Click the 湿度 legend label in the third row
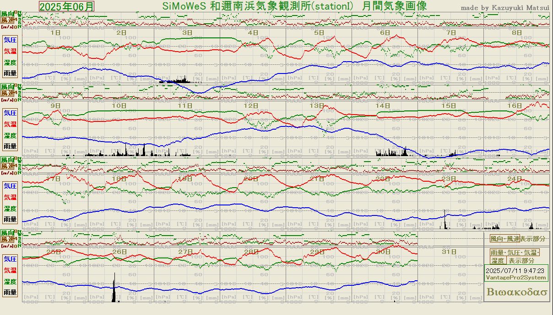Image resolution: width=553 pixels, height=315 pixels. [10, 209]
